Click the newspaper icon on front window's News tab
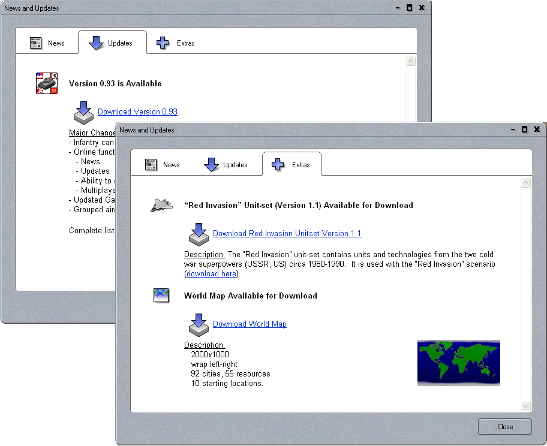This screenshot has height=446, width=547. pos(151,165)
